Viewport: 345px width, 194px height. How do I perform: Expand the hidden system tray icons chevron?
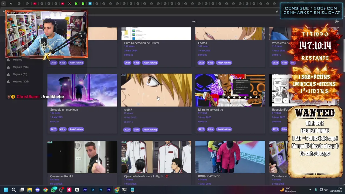(x=310, y=190)
